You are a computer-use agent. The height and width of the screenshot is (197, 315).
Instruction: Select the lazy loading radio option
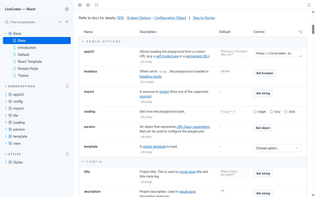[x=271, y=112]
